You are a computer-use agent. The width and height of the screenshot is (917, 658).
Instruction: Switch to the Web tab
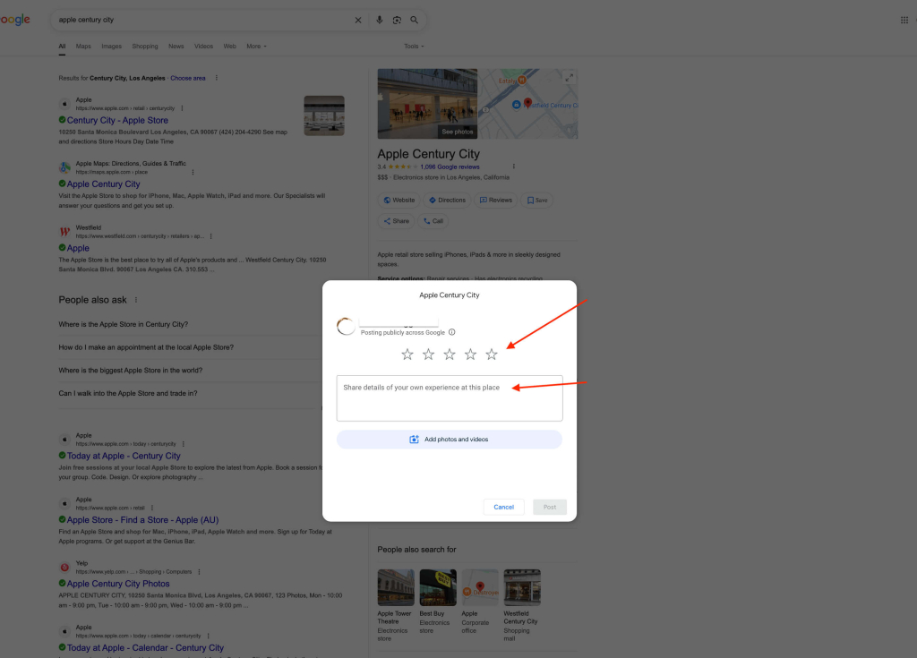(x=230, y=47)
